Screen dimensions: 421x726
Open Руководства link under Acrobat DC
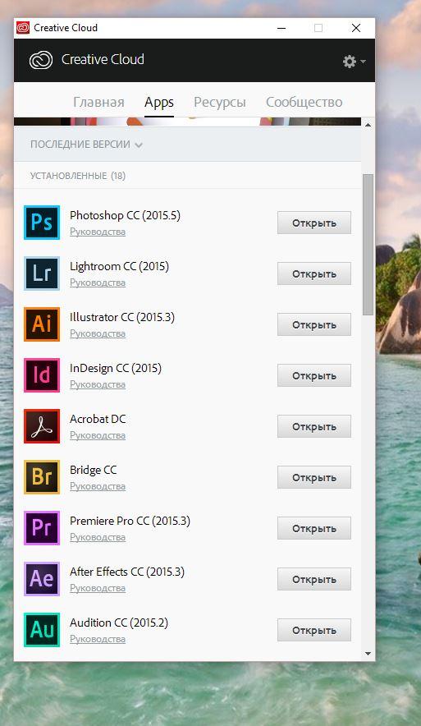click(98, 435)
